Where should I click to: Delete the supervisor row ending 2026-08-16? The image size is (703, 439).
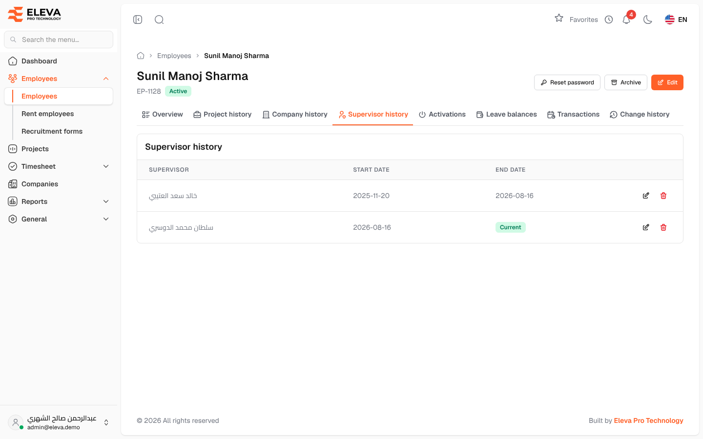tap(663, 196)
